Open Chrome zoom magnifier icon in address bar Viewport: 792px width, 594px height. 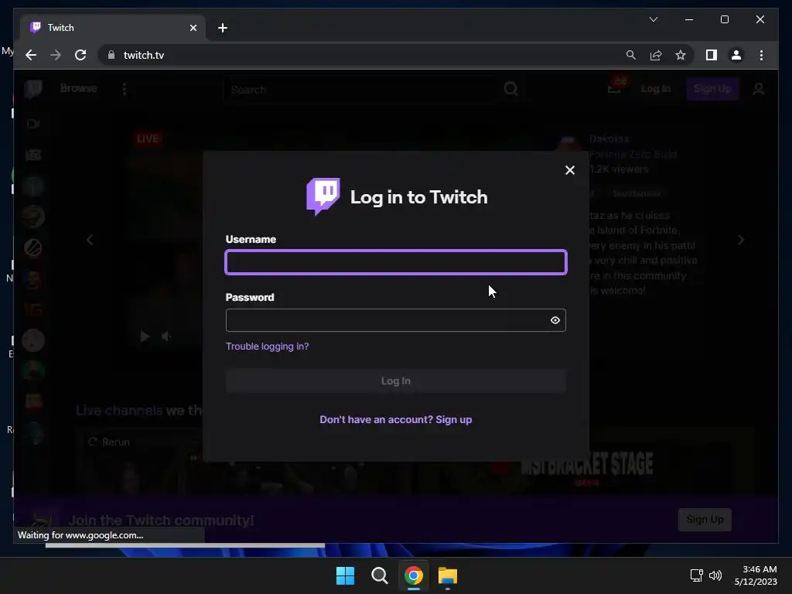(x=631, y=55)
